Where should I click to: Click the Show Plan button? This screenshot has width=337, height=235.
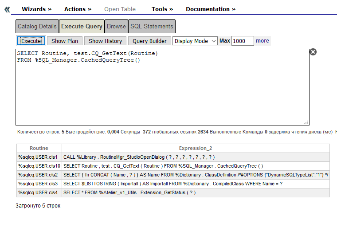[x=64, y=41]
